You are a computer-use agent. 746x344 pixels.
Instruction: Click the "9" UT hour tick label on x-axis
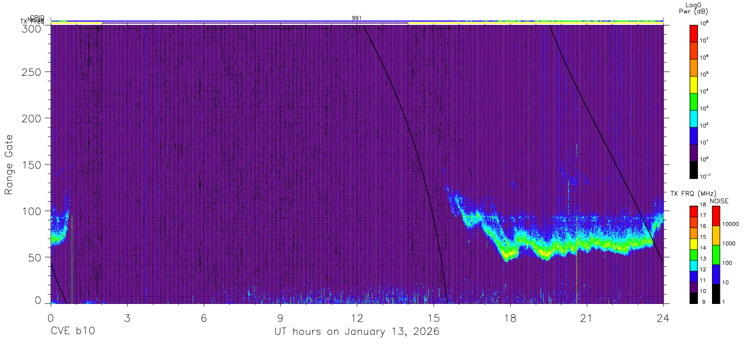tap(280, 318)
